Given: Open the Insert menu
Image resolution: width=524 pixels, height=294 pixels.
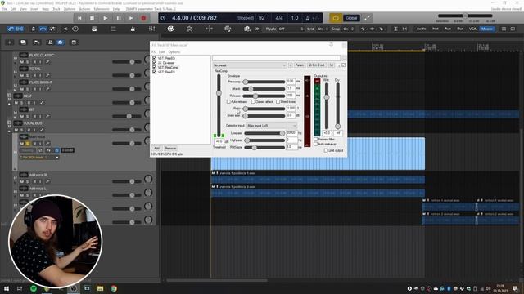Looking at the screenshot, I should pos(34,9).
